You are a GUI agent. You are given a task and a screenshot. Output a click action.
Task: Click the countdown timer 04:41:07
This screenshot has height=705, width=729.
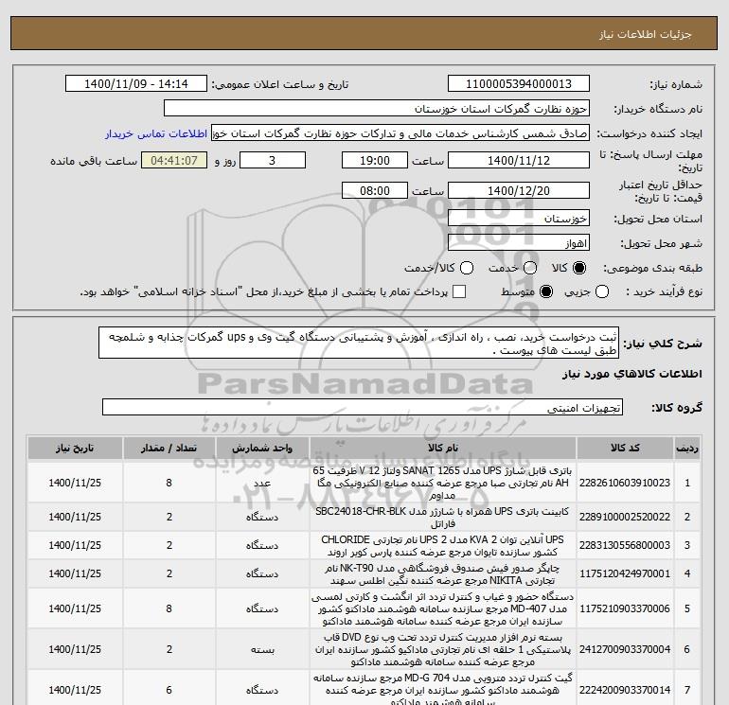(x=174, y=160)
